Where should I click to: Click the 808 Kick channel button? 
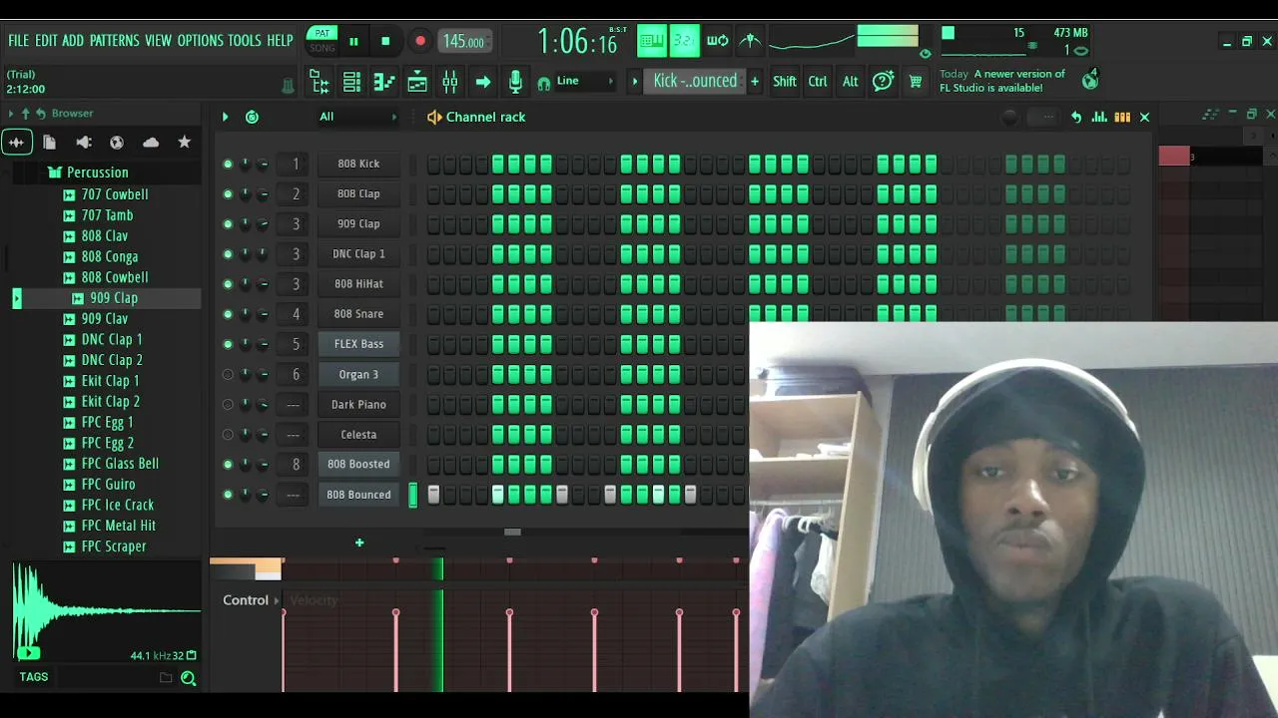(358, 164)
